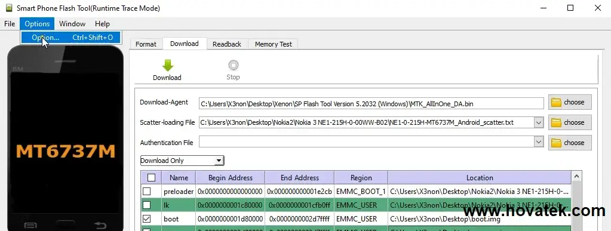Click the empty Authentication File field

point(366,143)
